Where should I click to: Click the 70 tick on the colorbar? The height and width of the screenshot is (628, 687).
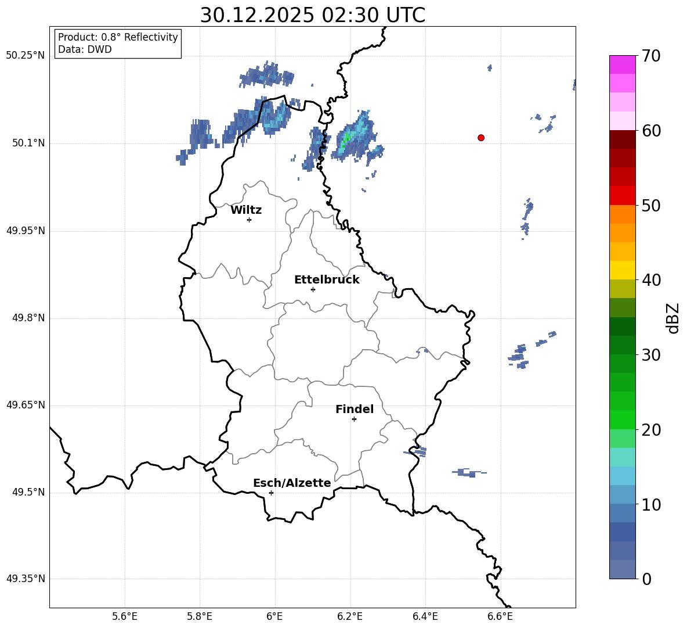tap(652, 56)
